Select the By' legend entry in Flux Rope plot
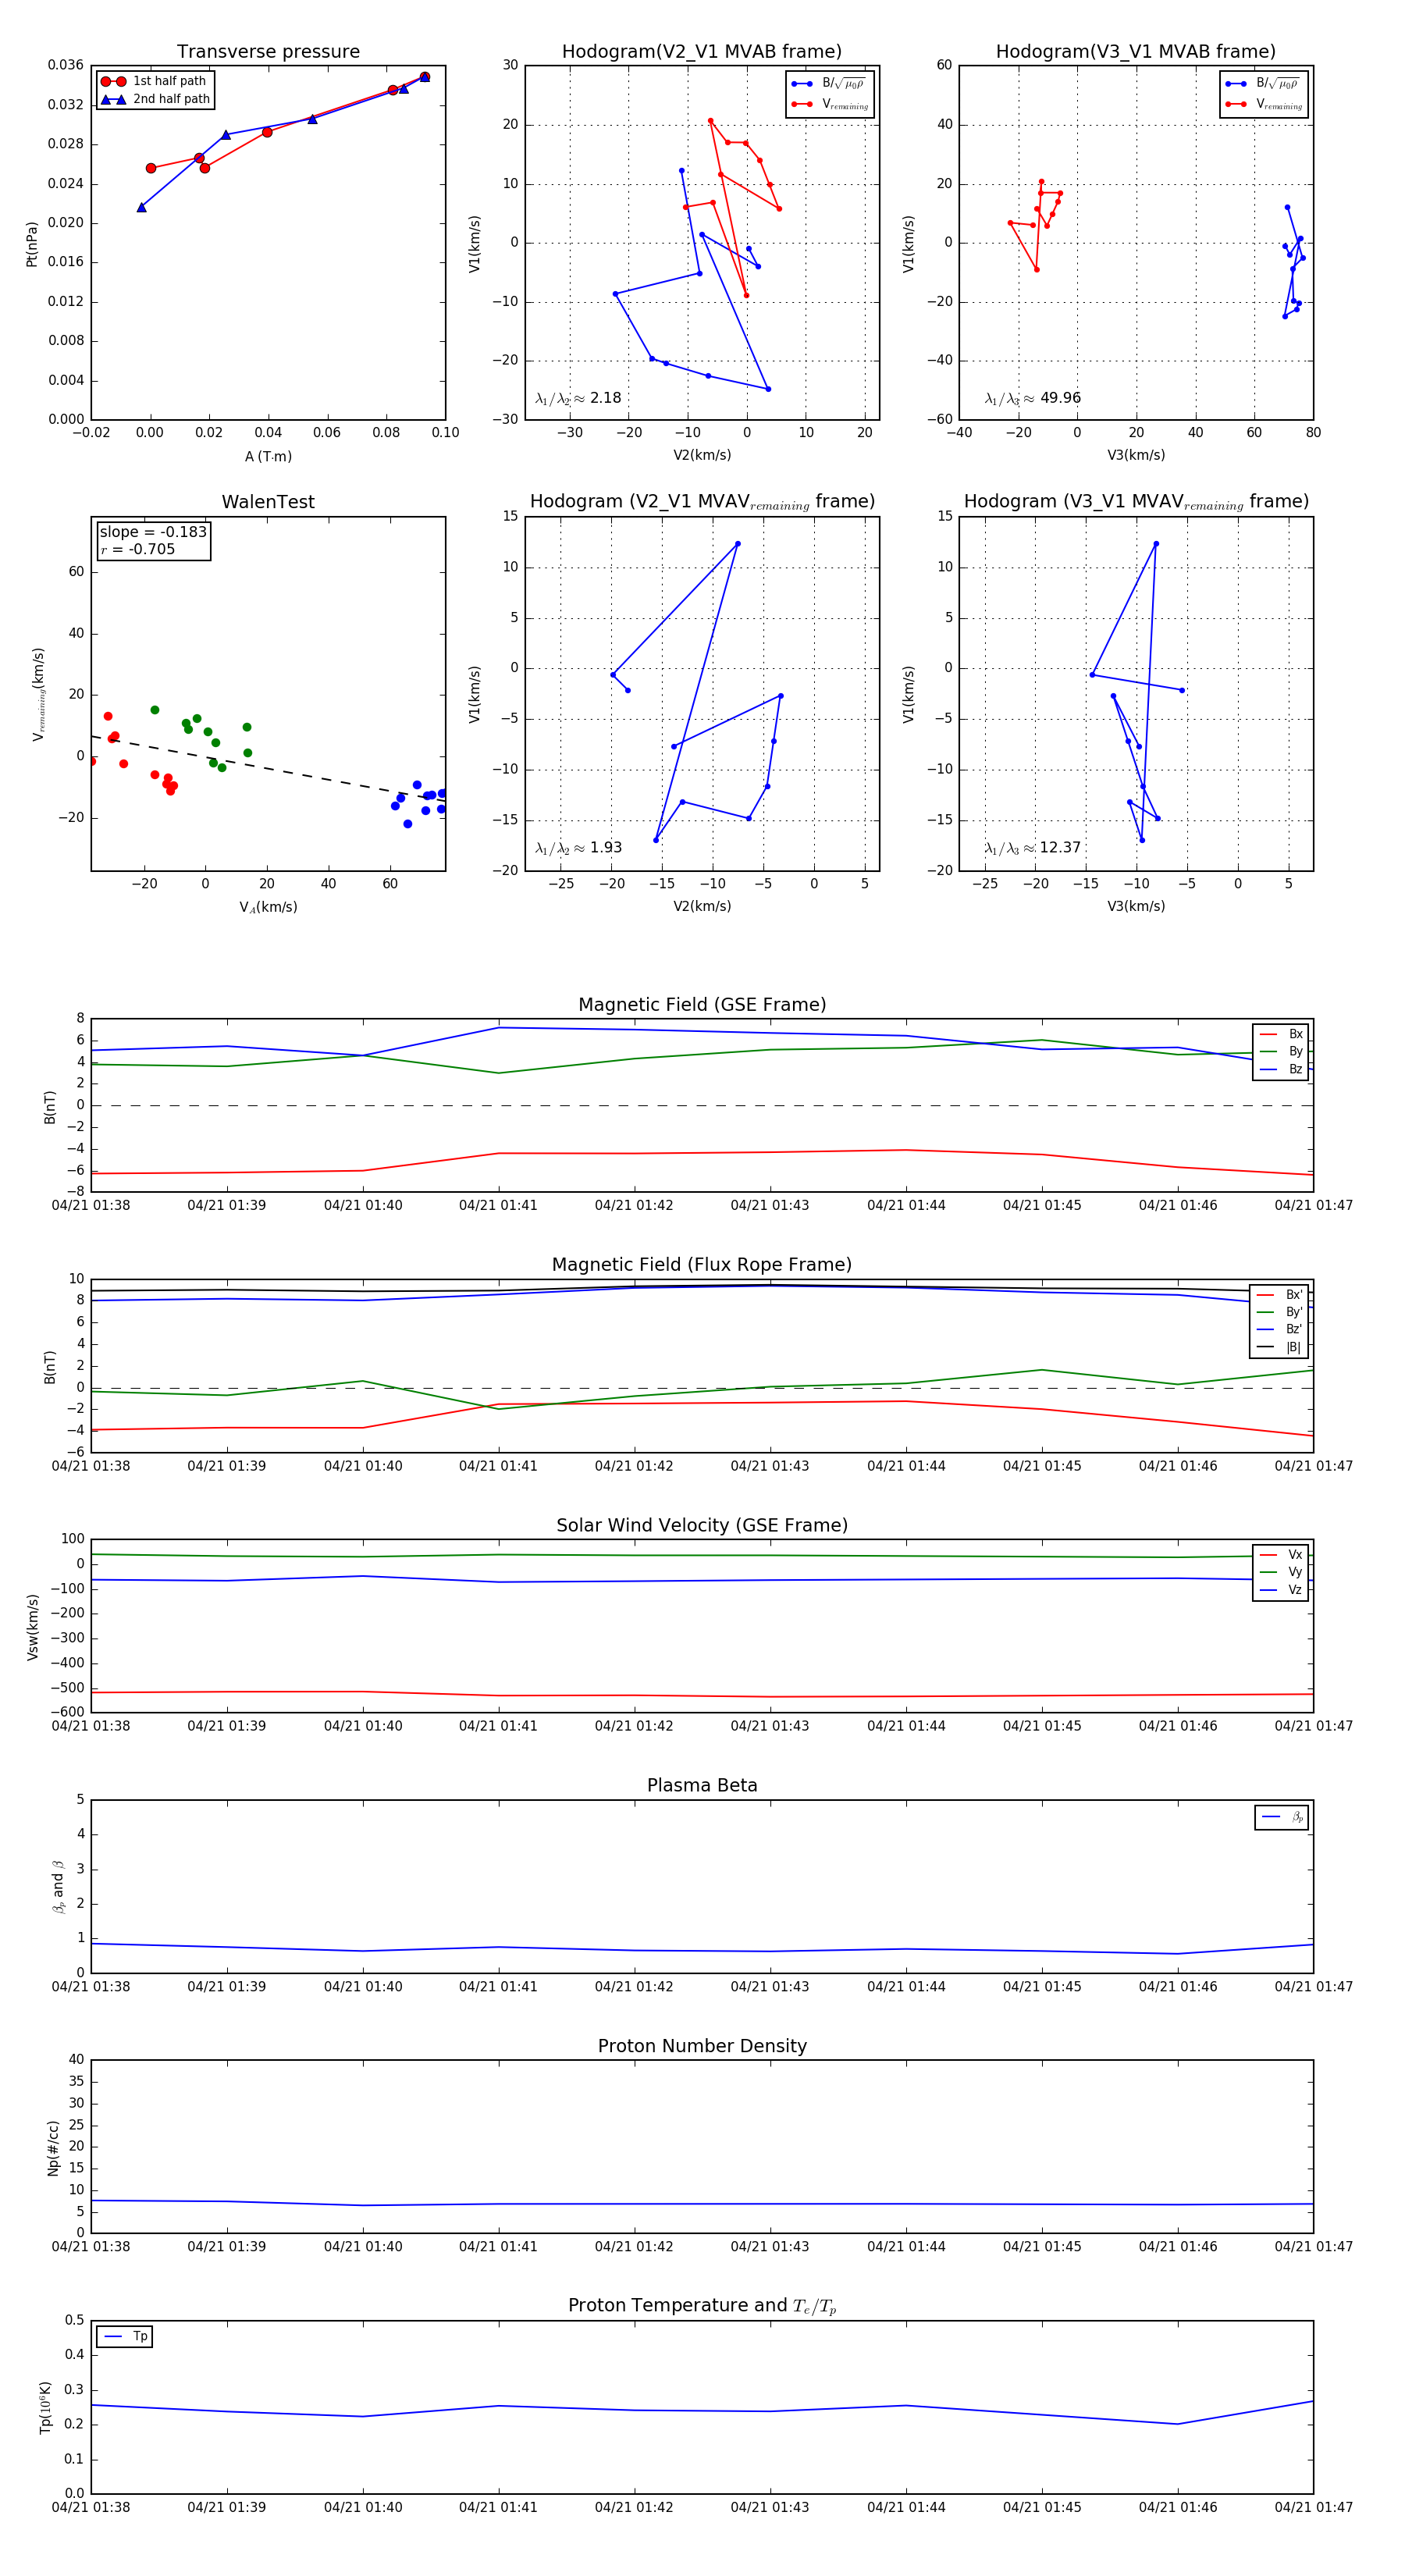 pos(1279,1312)
